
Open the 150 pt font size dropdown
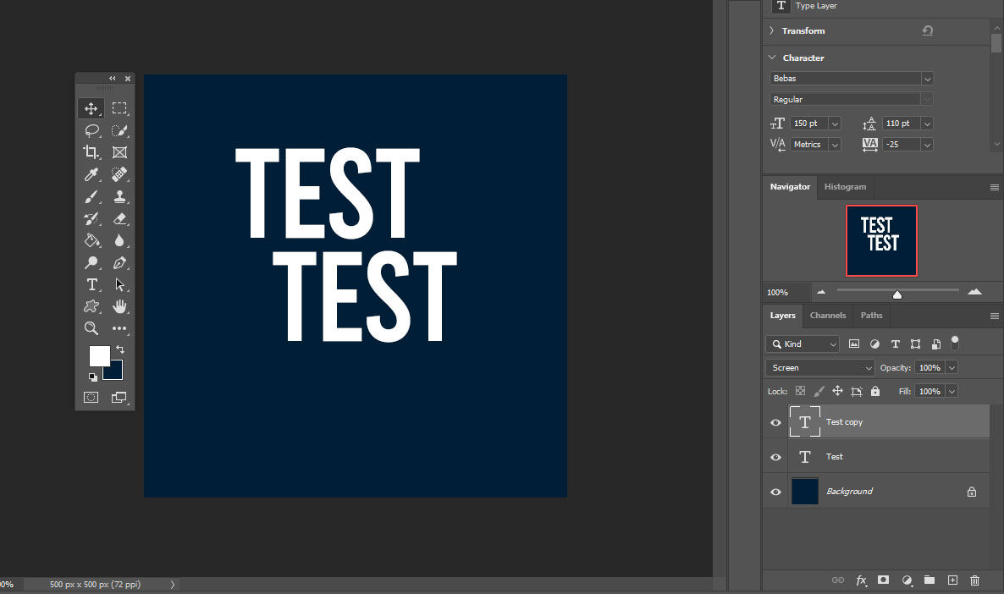835,124
